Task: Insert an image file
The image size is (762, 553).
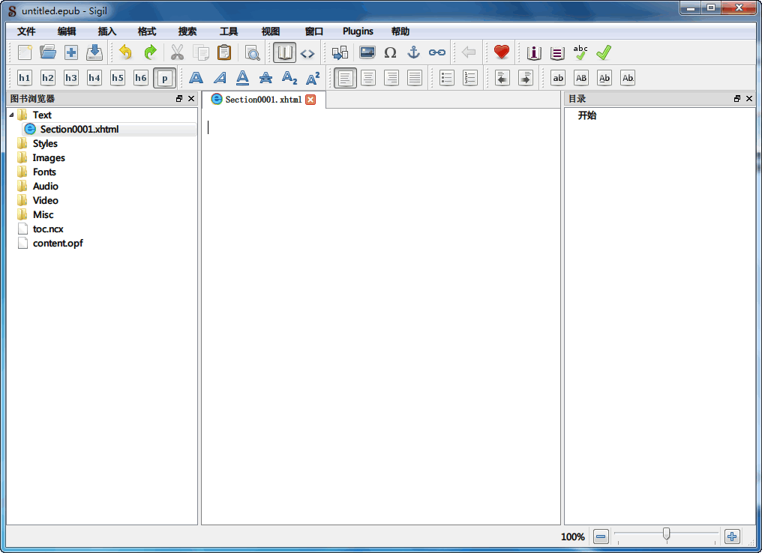Action: pyautogui.click(x=367, y=52)
